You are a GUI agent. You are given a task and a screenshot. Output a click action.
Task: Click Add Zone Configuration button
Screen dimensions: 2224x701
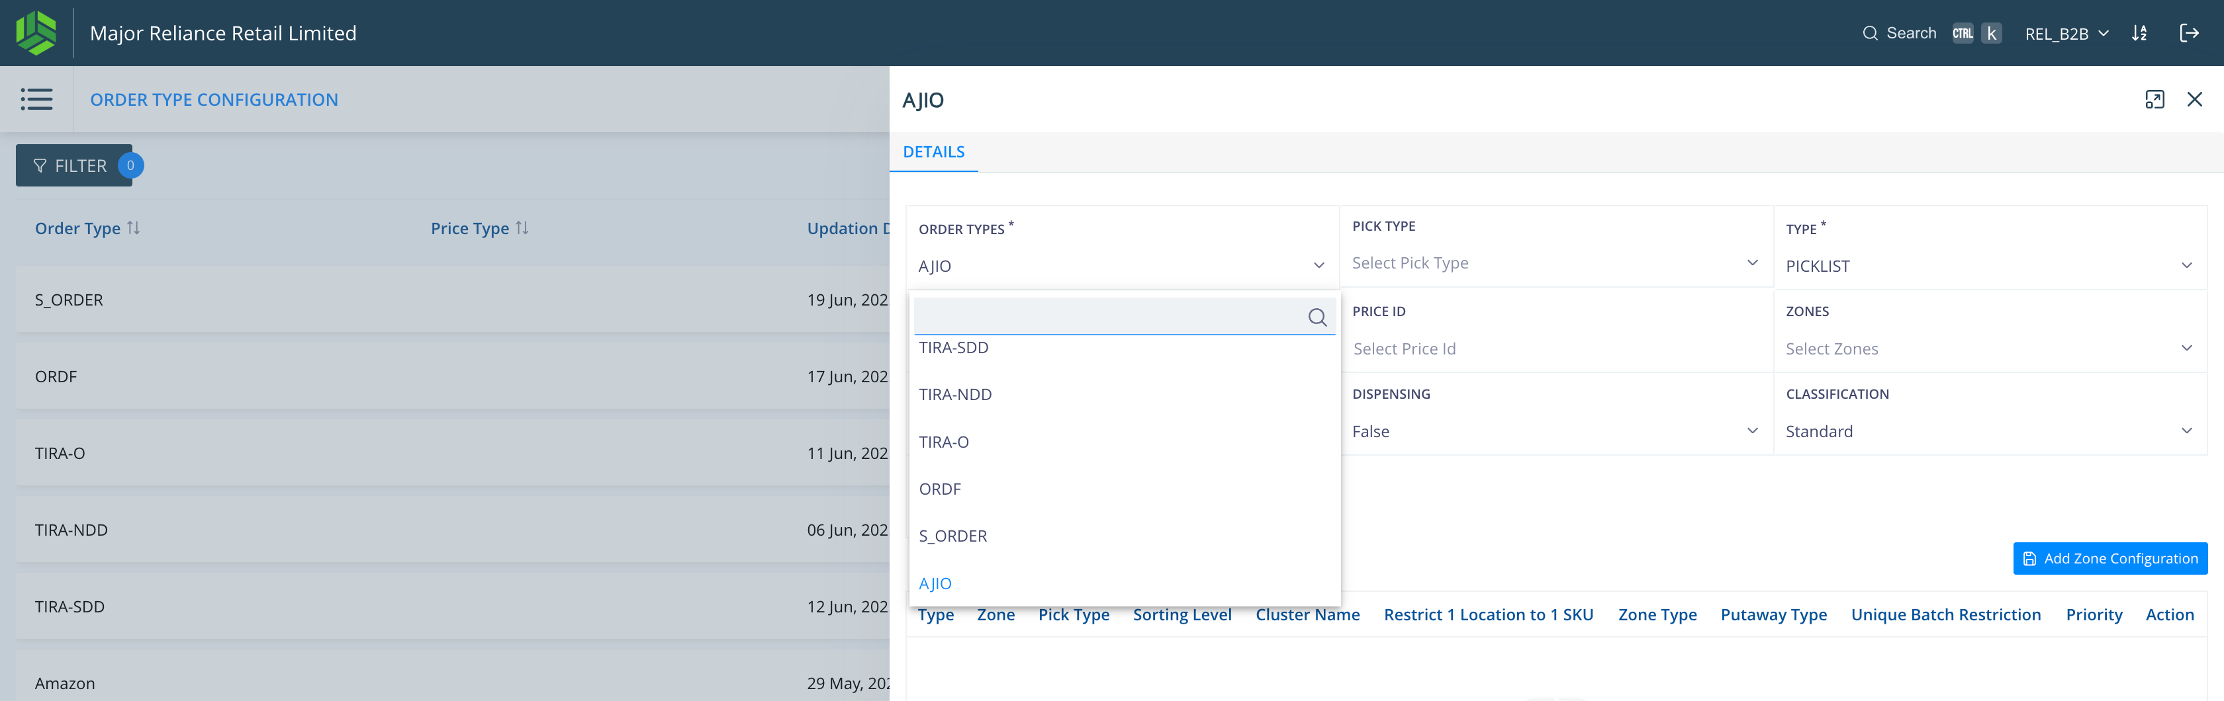(2110, 559)
